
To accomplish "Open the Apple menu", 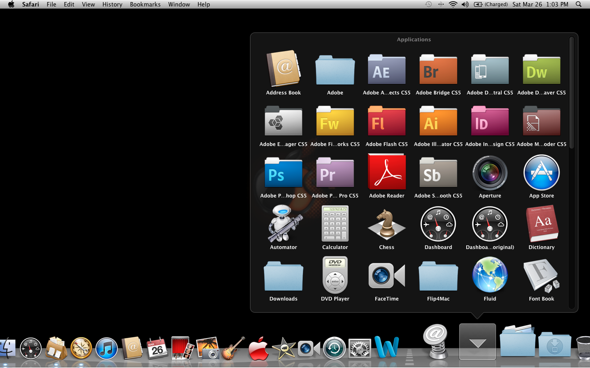I will [x=11, y=4].
